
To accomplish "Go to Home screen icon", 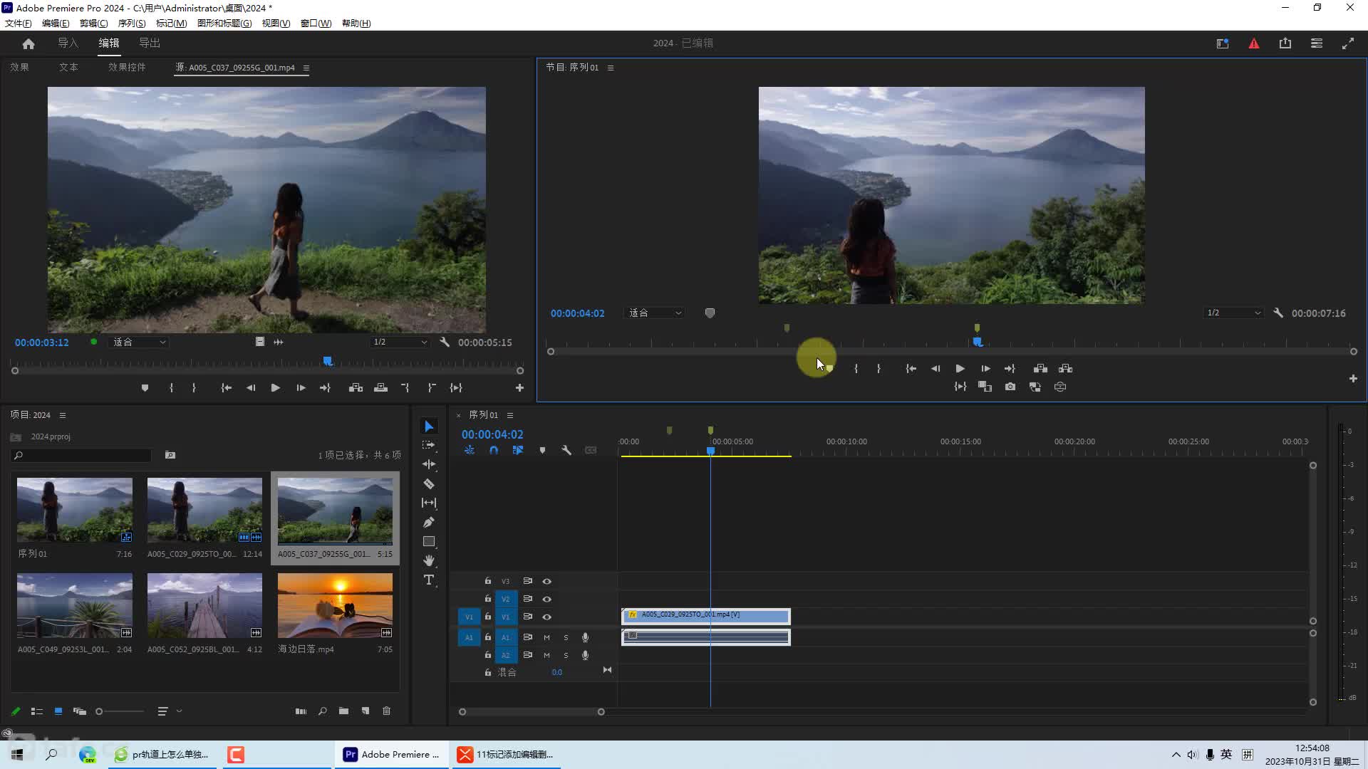I will [x=28, y=43].
